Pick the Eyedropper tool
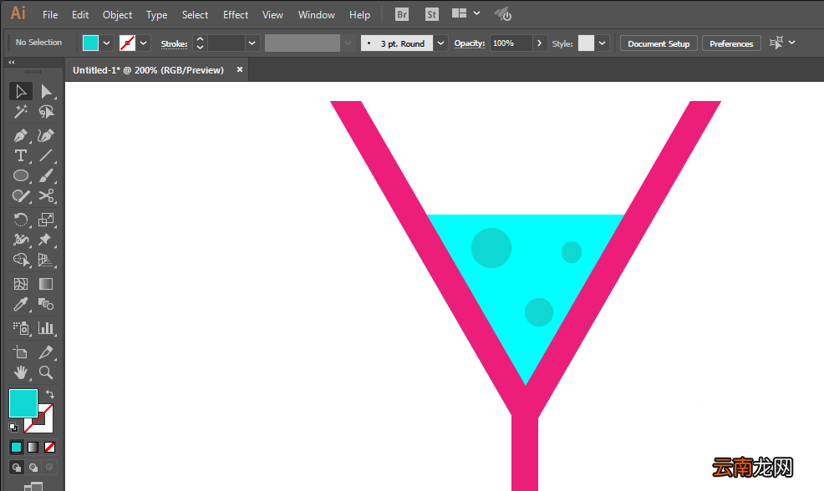This screenshot has width=824, height=491. [21, 304]
